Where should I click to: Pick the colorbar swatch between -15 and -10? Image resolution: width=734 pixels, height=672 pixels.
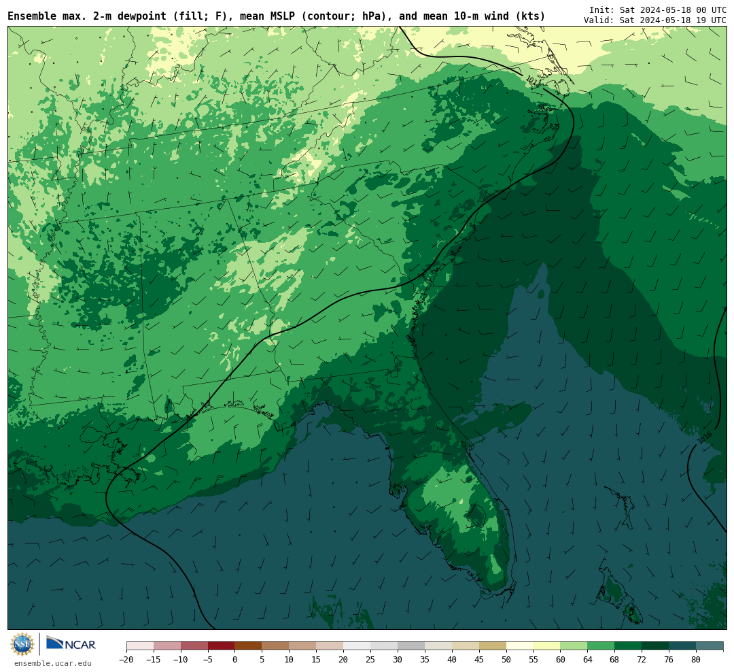coord(167,646)
